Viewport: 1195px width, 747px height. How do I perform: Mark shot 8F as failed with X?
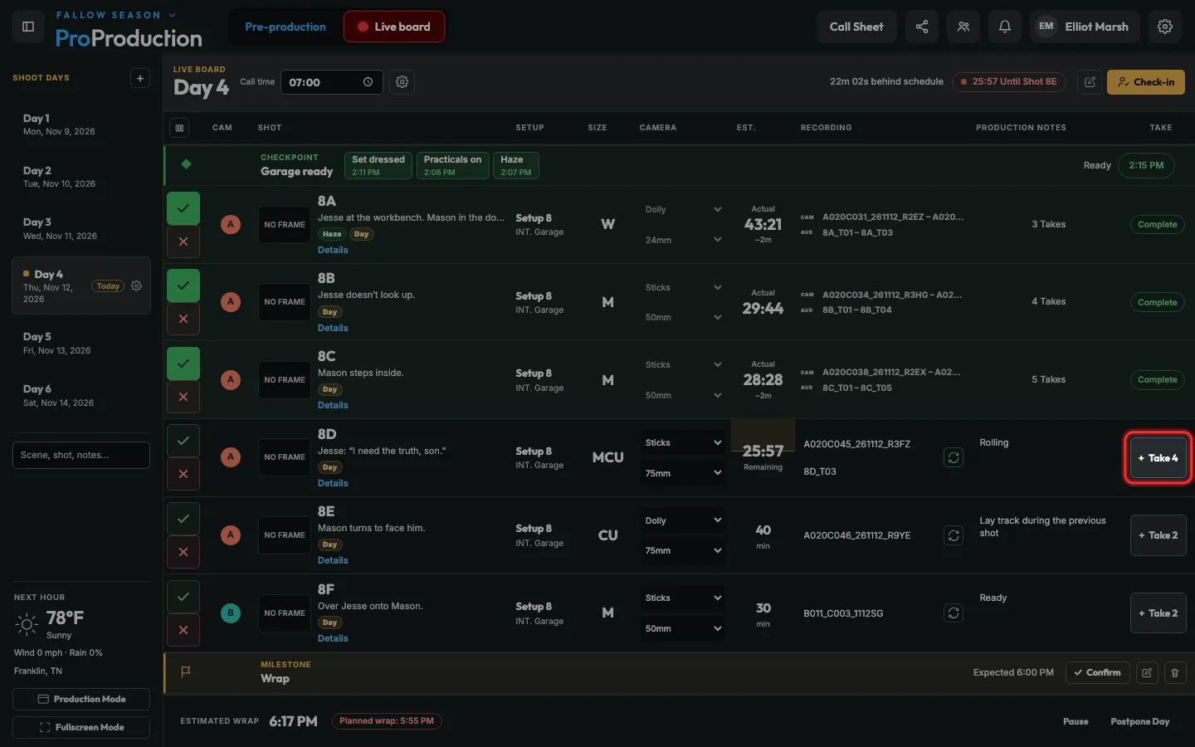(183, 630)
